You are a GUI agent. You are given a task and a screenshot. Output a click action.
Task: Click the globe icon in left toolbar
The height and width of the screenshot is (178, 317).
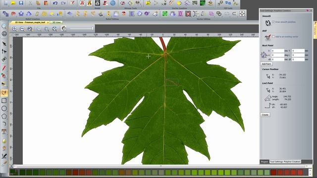click(4, 34)
